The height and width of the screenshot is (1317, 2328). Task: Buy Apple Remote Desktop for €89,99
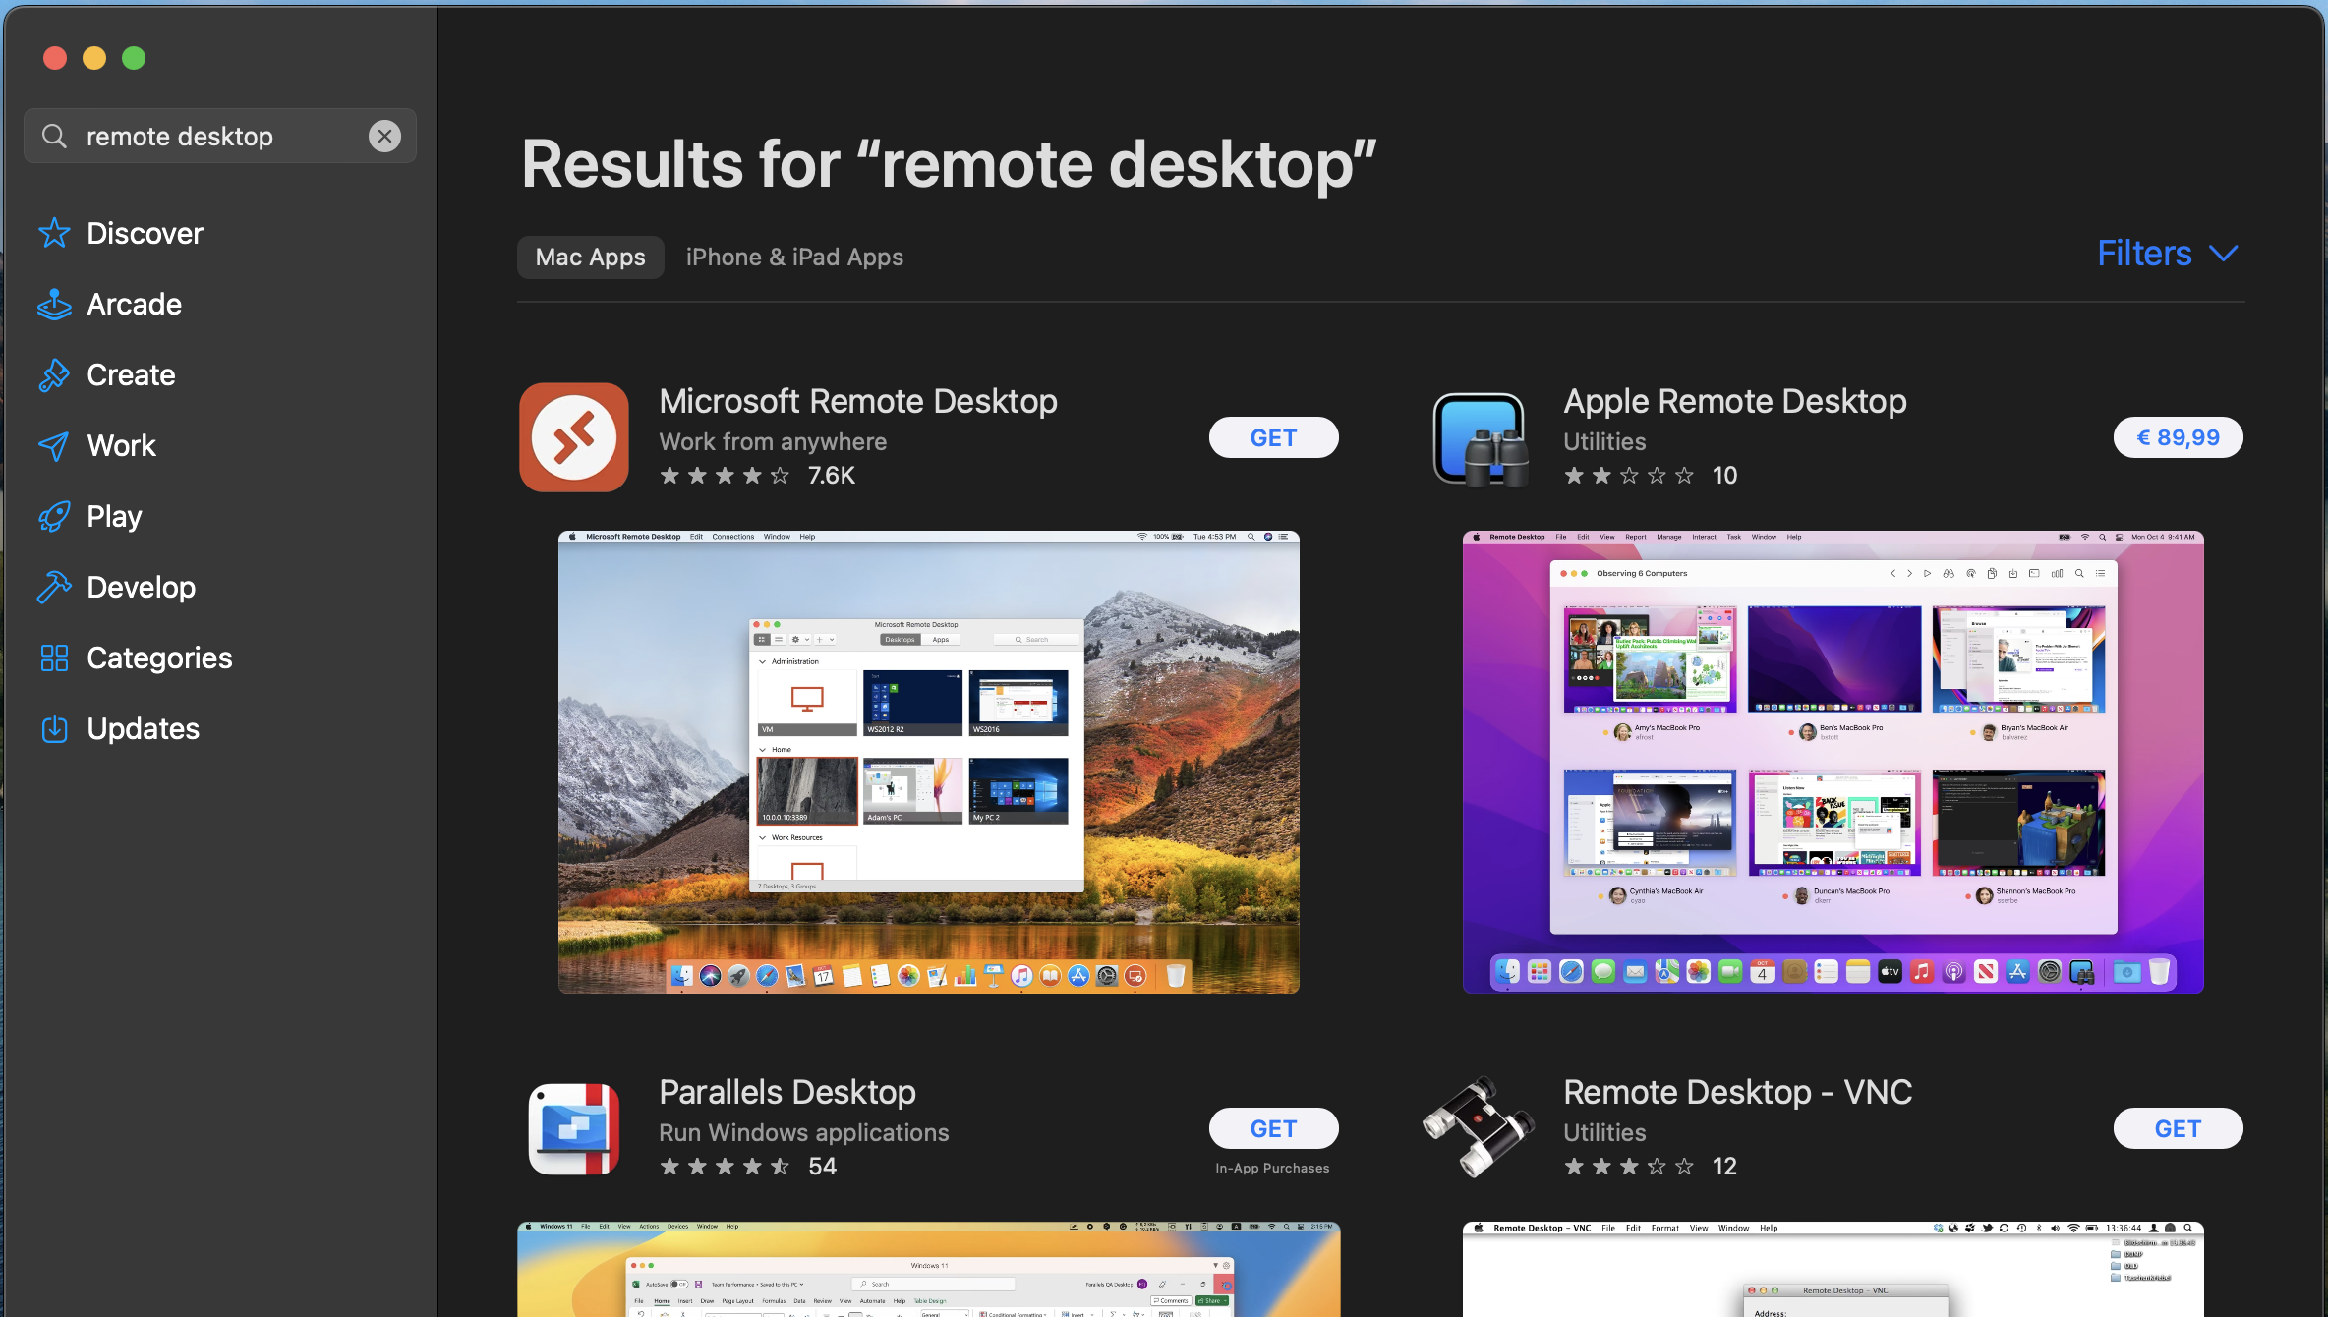(2178, 436)
